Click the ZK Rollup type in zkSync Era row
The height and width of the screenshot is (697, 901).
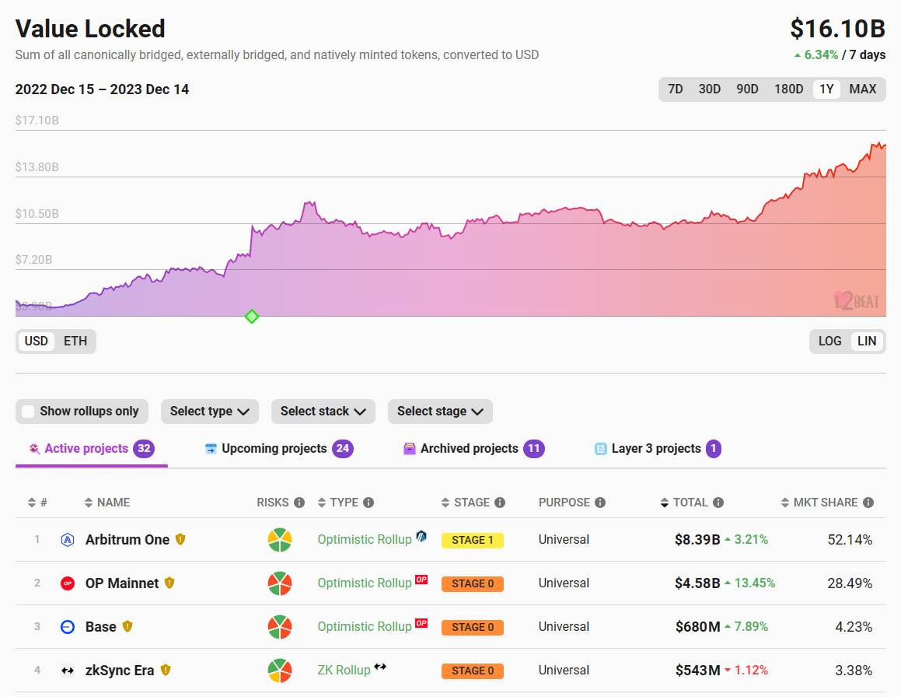344,671
